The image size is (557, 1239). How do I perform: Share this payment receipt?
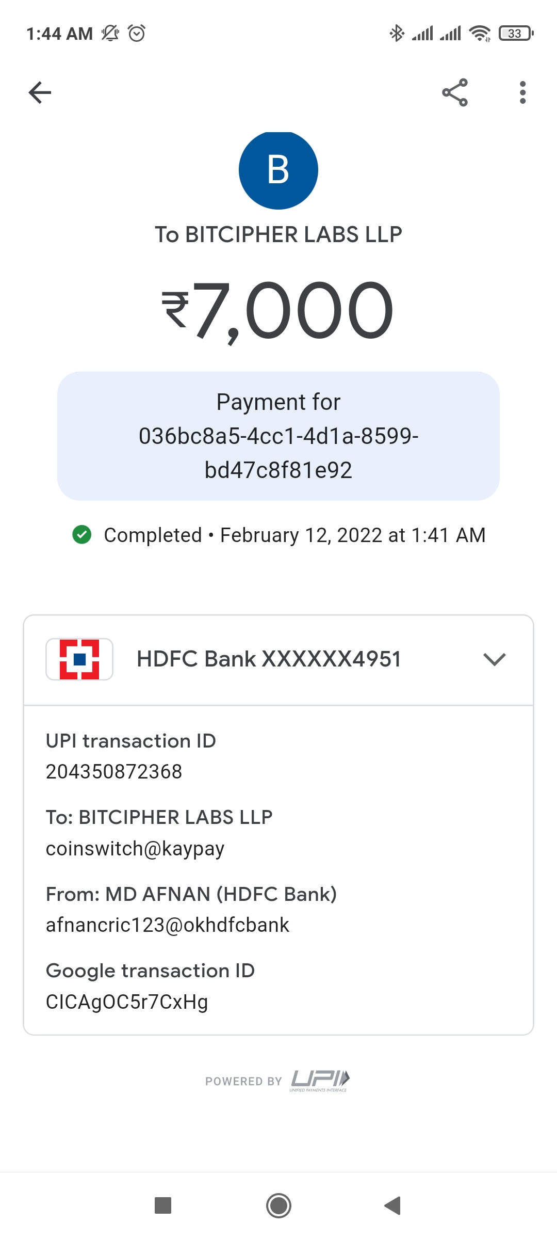click(455, 93)
